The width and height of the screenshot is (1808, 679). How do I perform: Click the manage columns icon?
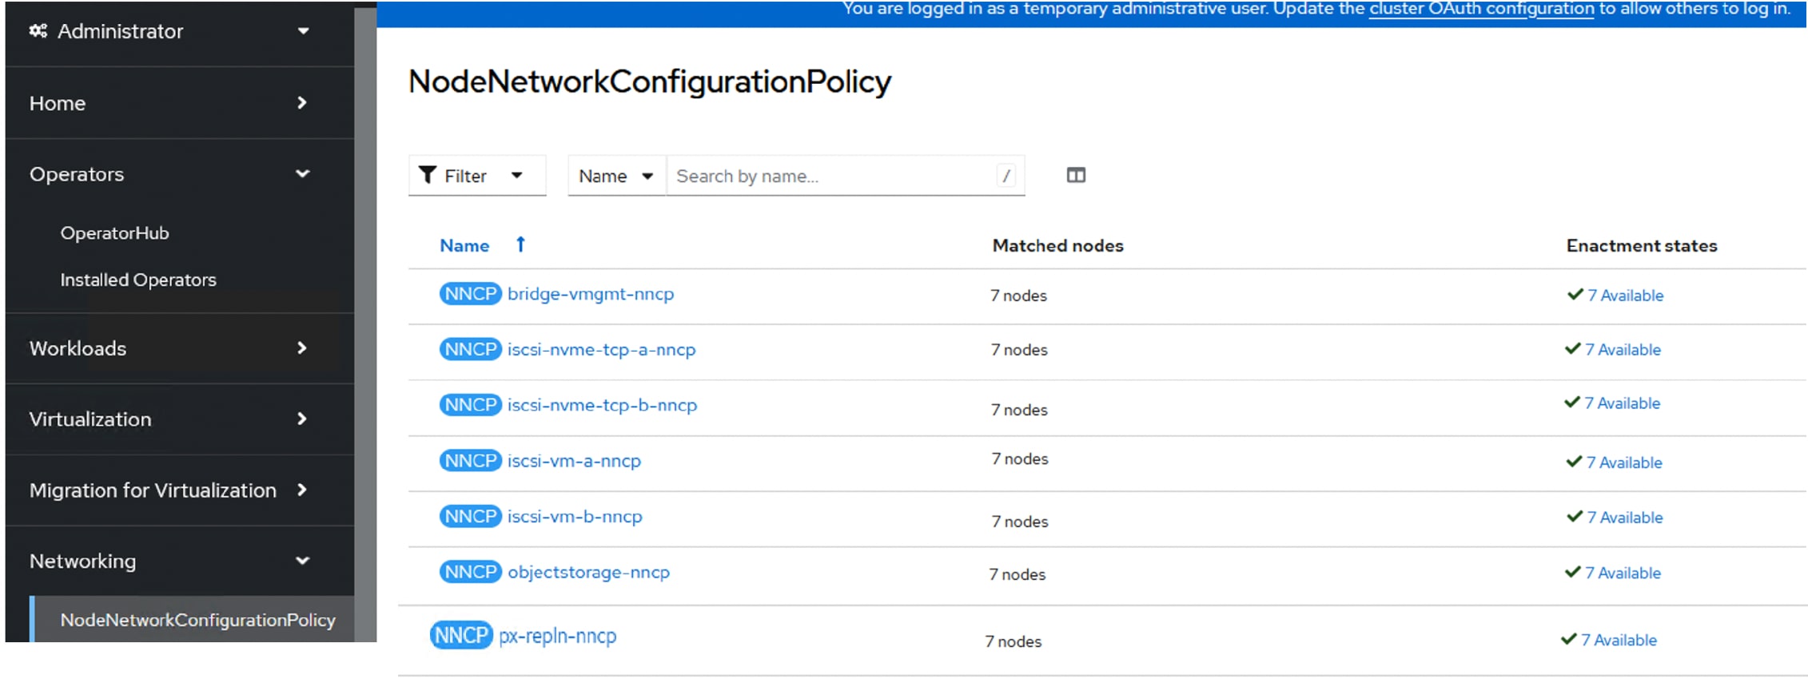1076,175
